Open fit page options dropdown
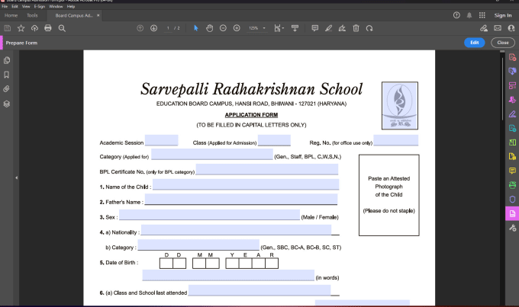 pyautogui.click(x=279, y=28)
